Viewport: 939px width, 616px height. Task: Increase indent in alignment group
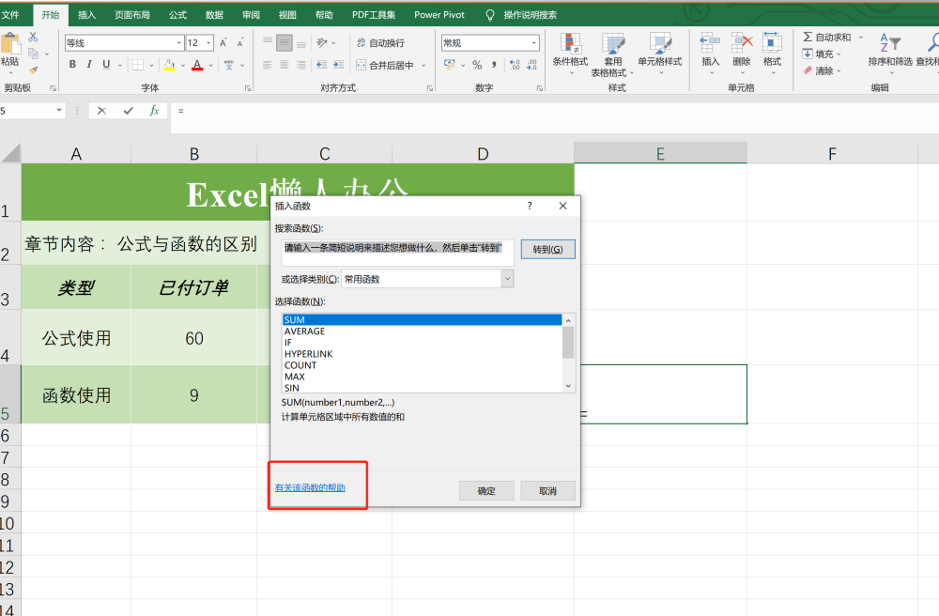[338, 65]
